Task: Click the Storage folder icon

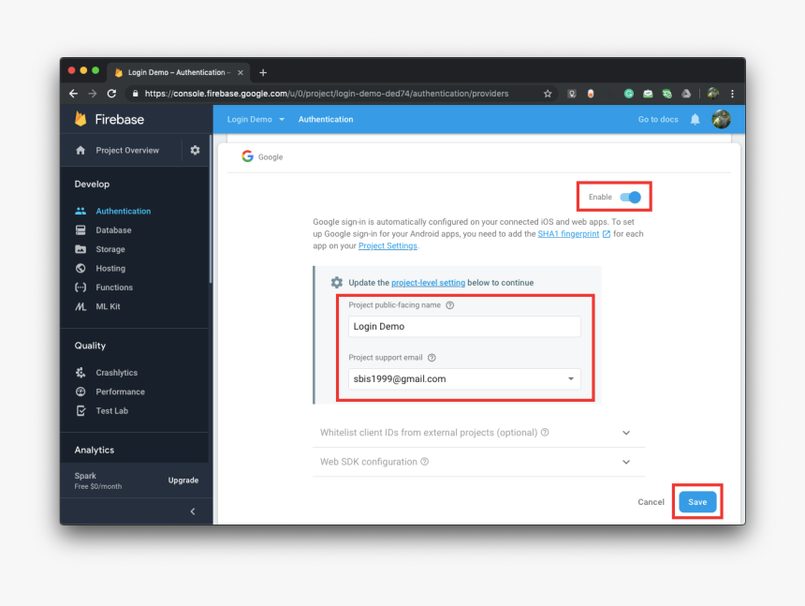Action: click(80, 249)
